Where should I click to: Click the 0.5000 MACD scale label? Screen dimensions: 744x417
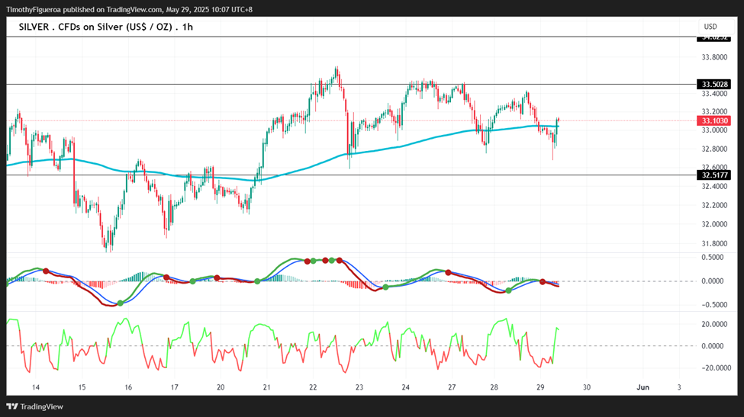point(712,258)
